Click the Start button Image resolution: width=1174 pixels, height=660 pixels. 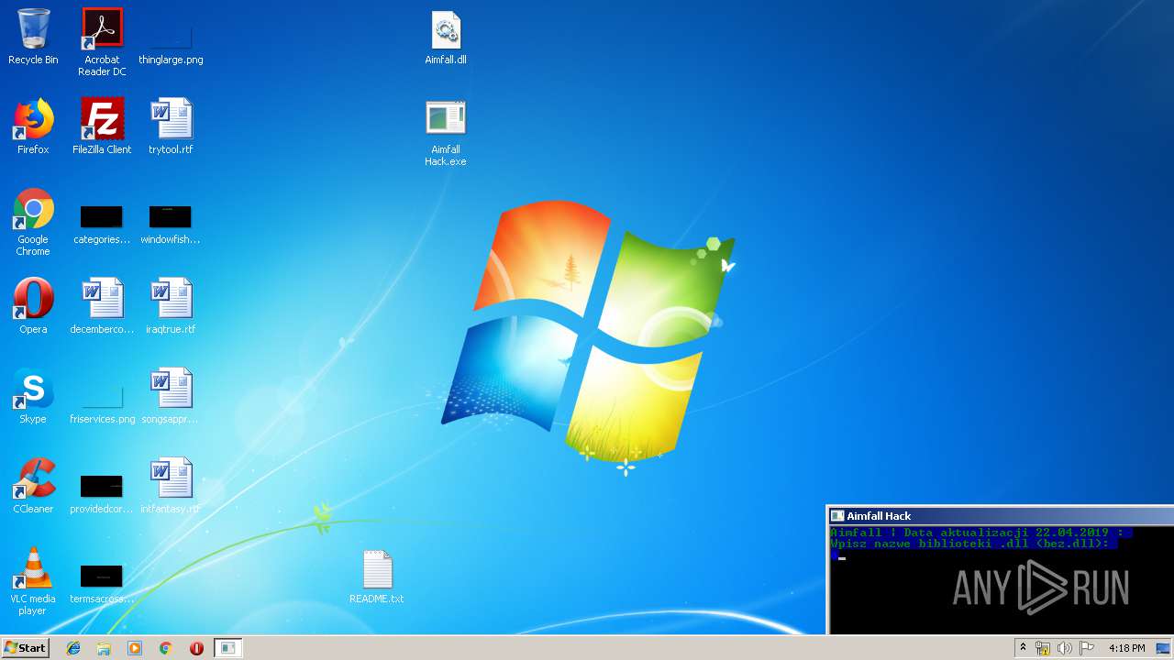pos(25,648)
